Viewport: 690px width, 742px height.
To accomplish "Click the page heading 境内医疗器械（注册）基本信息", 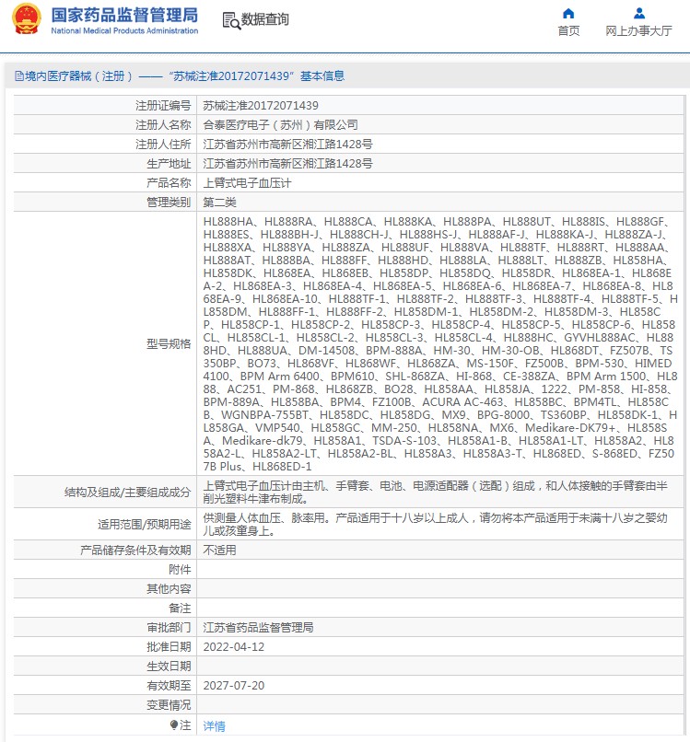I will pos(184,76).
